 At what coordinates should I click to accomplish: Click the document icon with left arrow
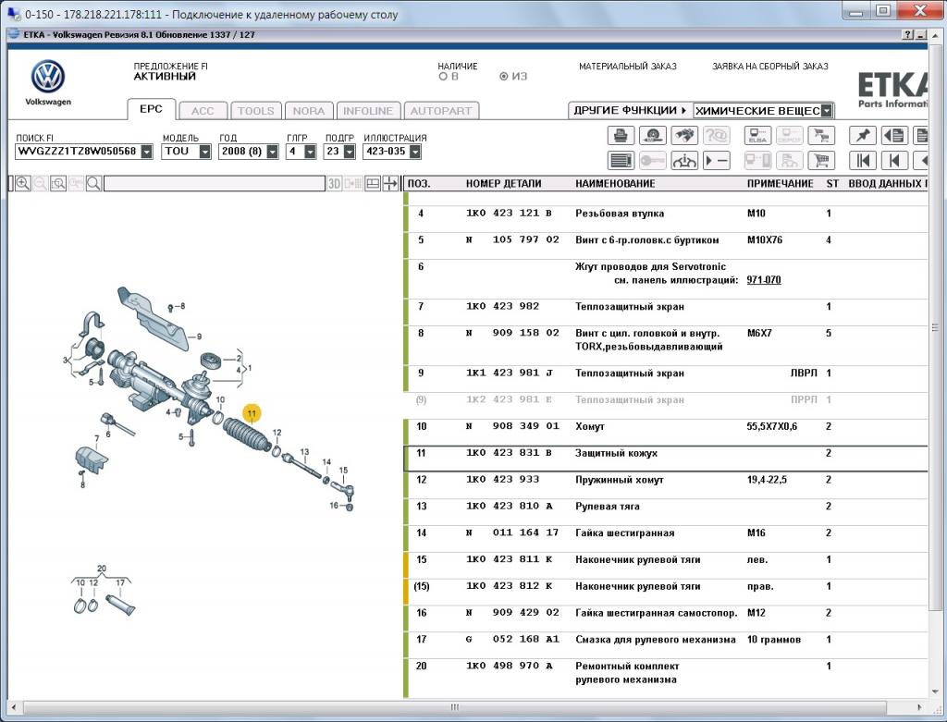894,135
